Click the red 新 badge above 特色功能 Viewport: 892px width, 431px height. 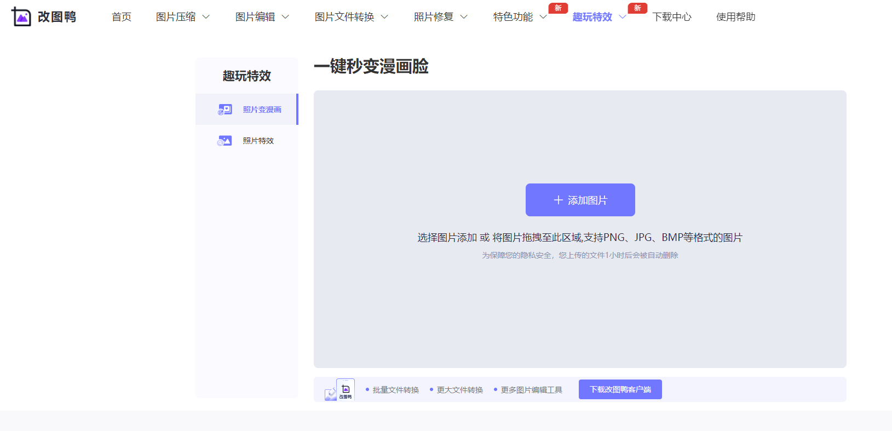coord(558,8)
